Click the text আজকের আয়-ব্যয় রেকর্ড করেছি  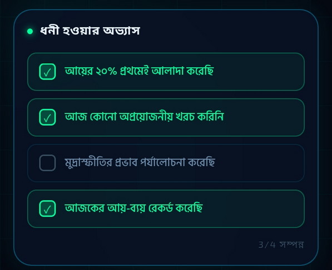[x=134, y=208]
